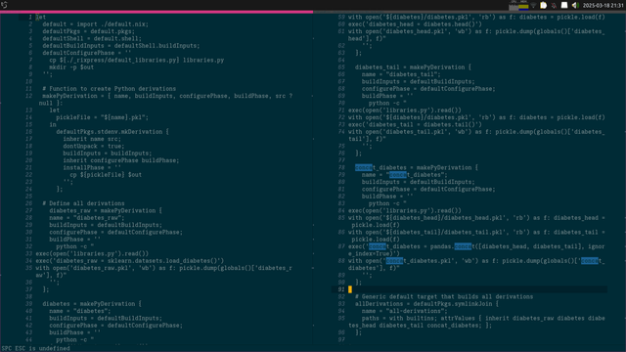
Task: Open the applications menu icon in the top panel
Action: coord(4,5)
